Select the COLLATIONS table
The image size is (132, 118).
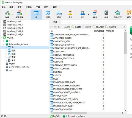click(59, 52)
